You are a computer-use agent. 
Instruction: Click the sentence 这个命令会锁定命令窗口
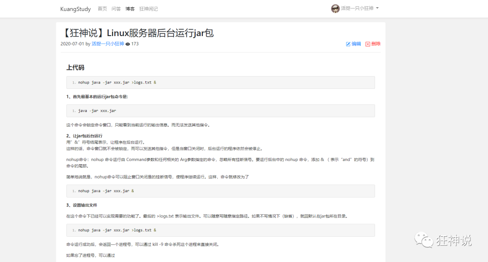[x=139, y=125]
